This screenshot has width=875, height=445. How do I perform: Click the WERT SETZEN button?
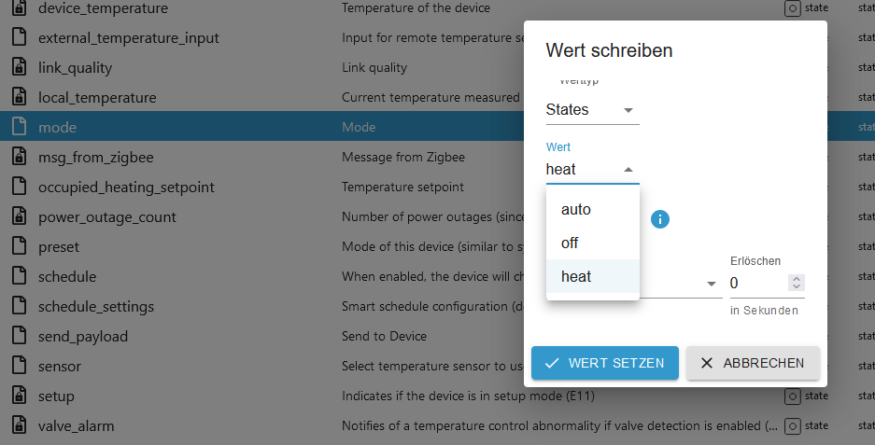pos(605,363)
